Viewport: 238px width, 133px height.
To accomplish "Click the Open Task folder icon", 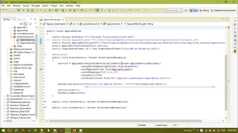I will 86,10.
